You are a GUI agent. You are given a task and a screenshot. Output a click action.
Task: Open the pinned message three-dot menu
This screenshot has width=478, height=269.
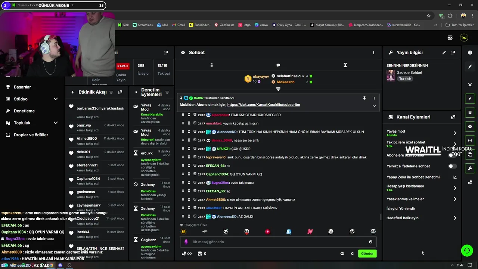374,98
